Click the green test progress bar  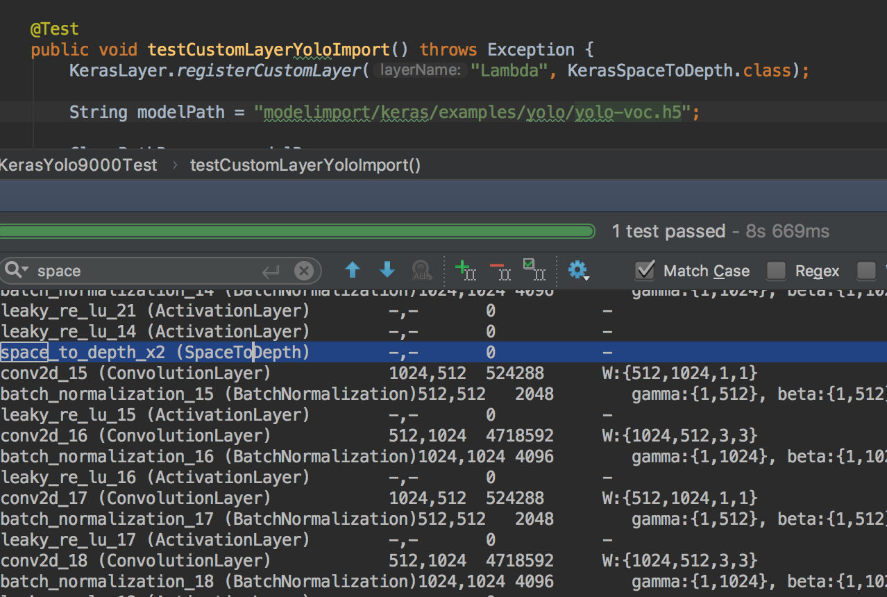(297, 230)
